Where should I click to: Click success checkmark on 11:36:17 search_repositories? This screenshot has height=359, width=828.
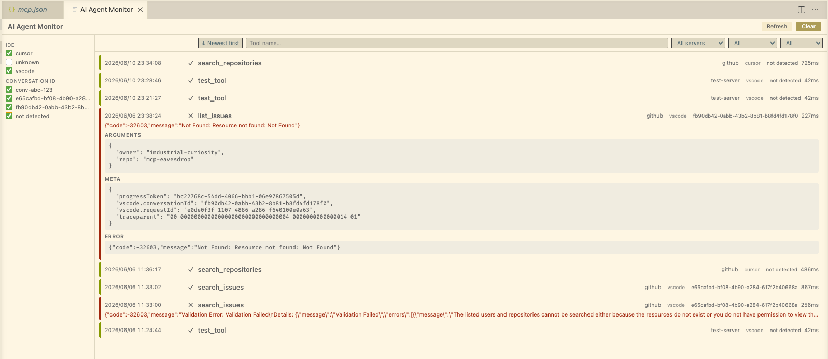[x=191, y=270]
